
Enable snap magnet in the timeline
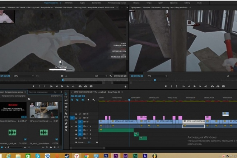tap(78, 100)
